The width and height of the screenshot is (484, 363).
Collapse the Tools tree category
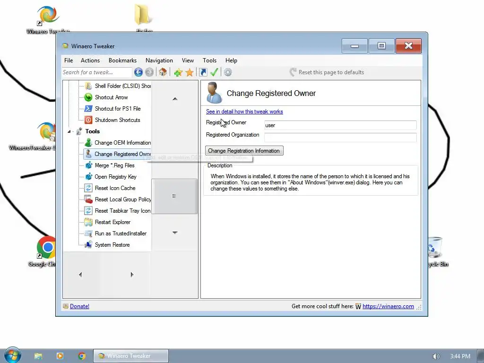[69, 131]
